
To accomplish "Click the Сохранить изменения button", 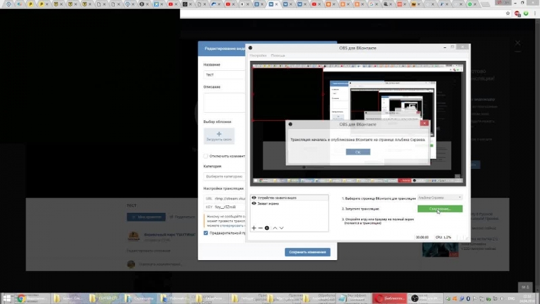I will tap(308, 252).
